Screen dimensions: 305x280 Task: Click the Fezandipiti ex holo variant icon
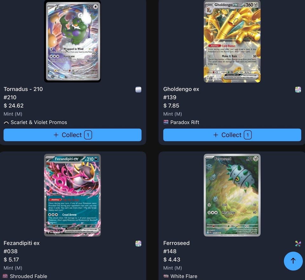138,244
